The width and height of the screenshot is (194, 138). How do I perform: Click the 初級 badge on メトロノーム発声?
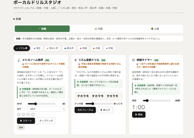pos(47,60)
